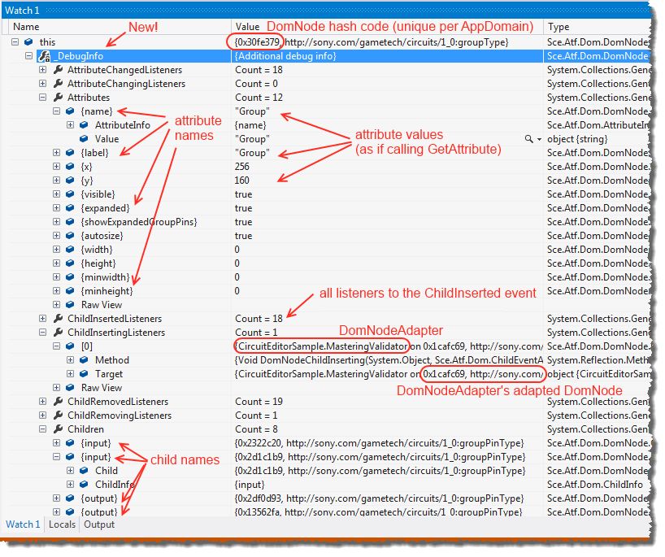The width and height of the screenshot is (665, 557).
Task: Click the Value column header
Action: [x=387, y=27]
